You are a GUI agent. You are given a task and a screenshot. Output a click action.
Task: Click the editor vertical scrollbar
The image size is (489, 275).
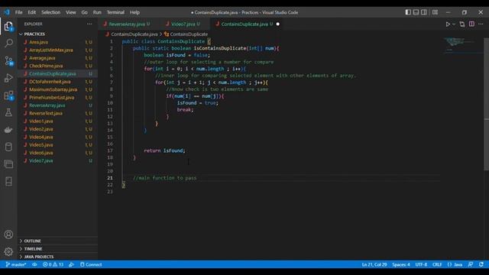point(486,105)
